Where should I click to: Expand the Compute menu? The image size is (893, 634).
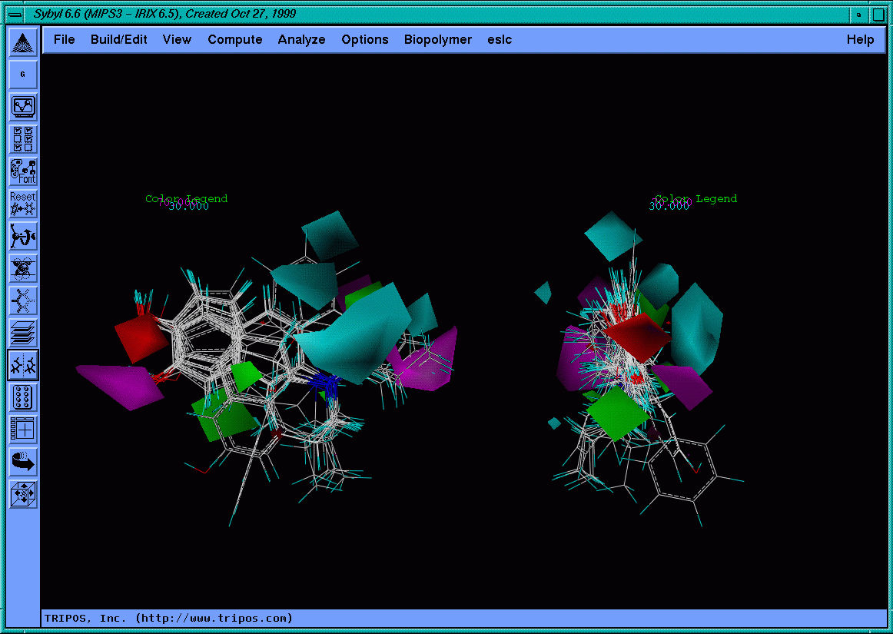(235, 40)
